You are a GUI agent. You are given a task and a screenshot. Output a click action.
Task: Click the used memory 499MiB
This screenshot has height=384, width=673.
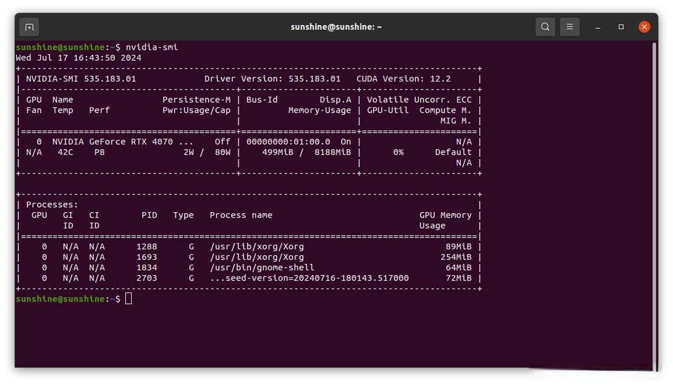coord(278,152)
